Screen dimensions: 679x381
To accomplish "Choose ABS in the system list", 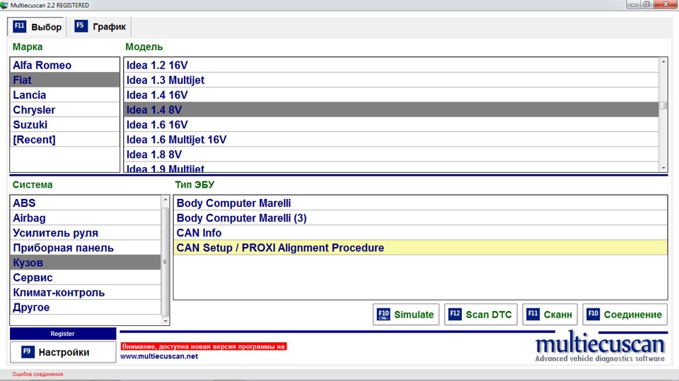I will click(x=86, y=203).
